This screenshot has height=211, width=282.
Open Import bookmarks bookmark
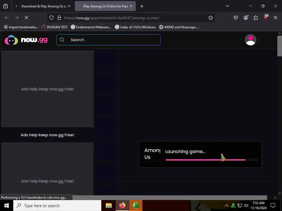[21, 27]
